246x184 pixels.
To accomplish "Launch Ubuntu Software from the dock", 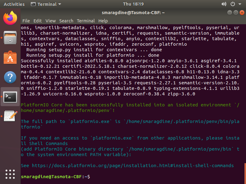I will pyautogui.click(x=10, y=57).
